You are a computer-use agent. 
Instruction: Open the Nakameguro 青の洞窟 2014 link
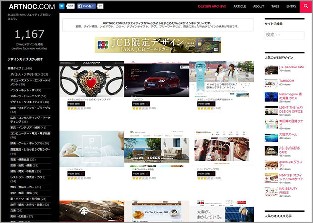[290, 96]
